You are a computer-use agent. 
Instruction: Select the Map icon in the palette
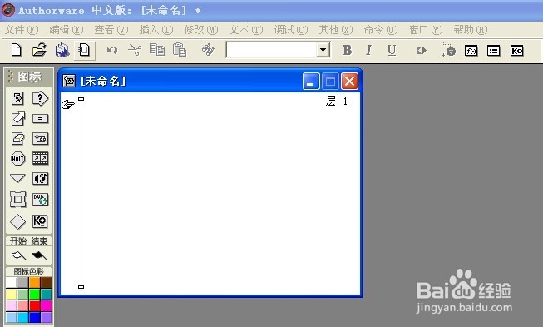coord(40,139)
